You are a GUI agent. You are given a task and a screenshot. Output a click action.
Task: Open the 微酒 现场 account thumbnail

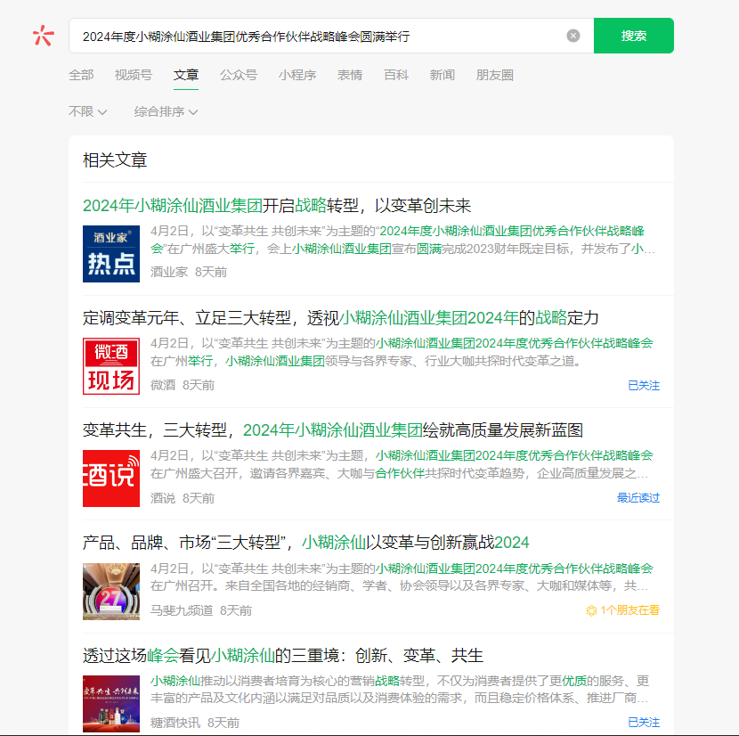pyautogui.click(x=111, y=366)
